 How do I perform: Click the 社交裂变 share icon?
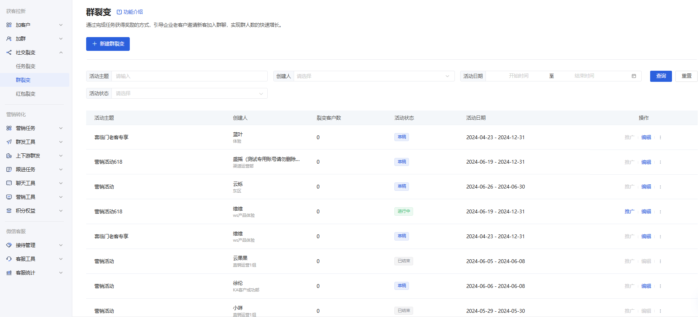click(x=9, y=52)
